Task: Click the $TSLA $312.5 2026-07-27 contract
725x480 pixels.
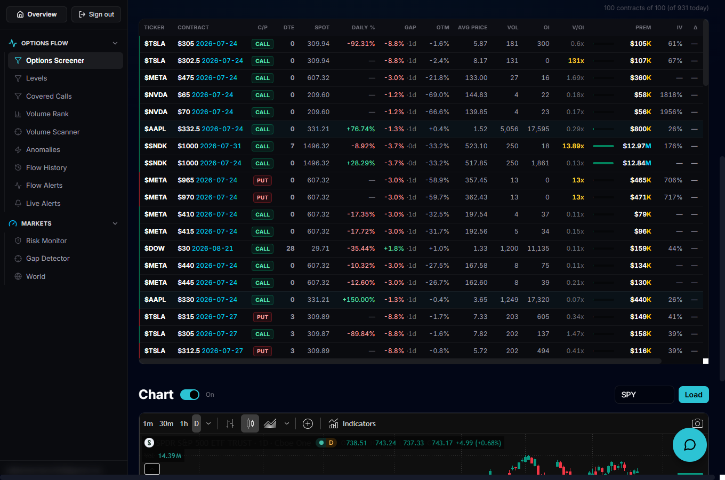Action: [x=210, y=351]
